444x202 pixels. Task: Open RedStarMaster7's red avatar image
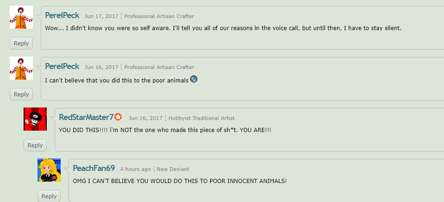tap(35, 119)
